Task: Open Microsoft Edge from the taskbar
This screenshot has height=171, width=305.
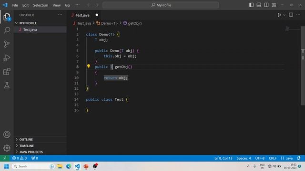Action: 69,166
